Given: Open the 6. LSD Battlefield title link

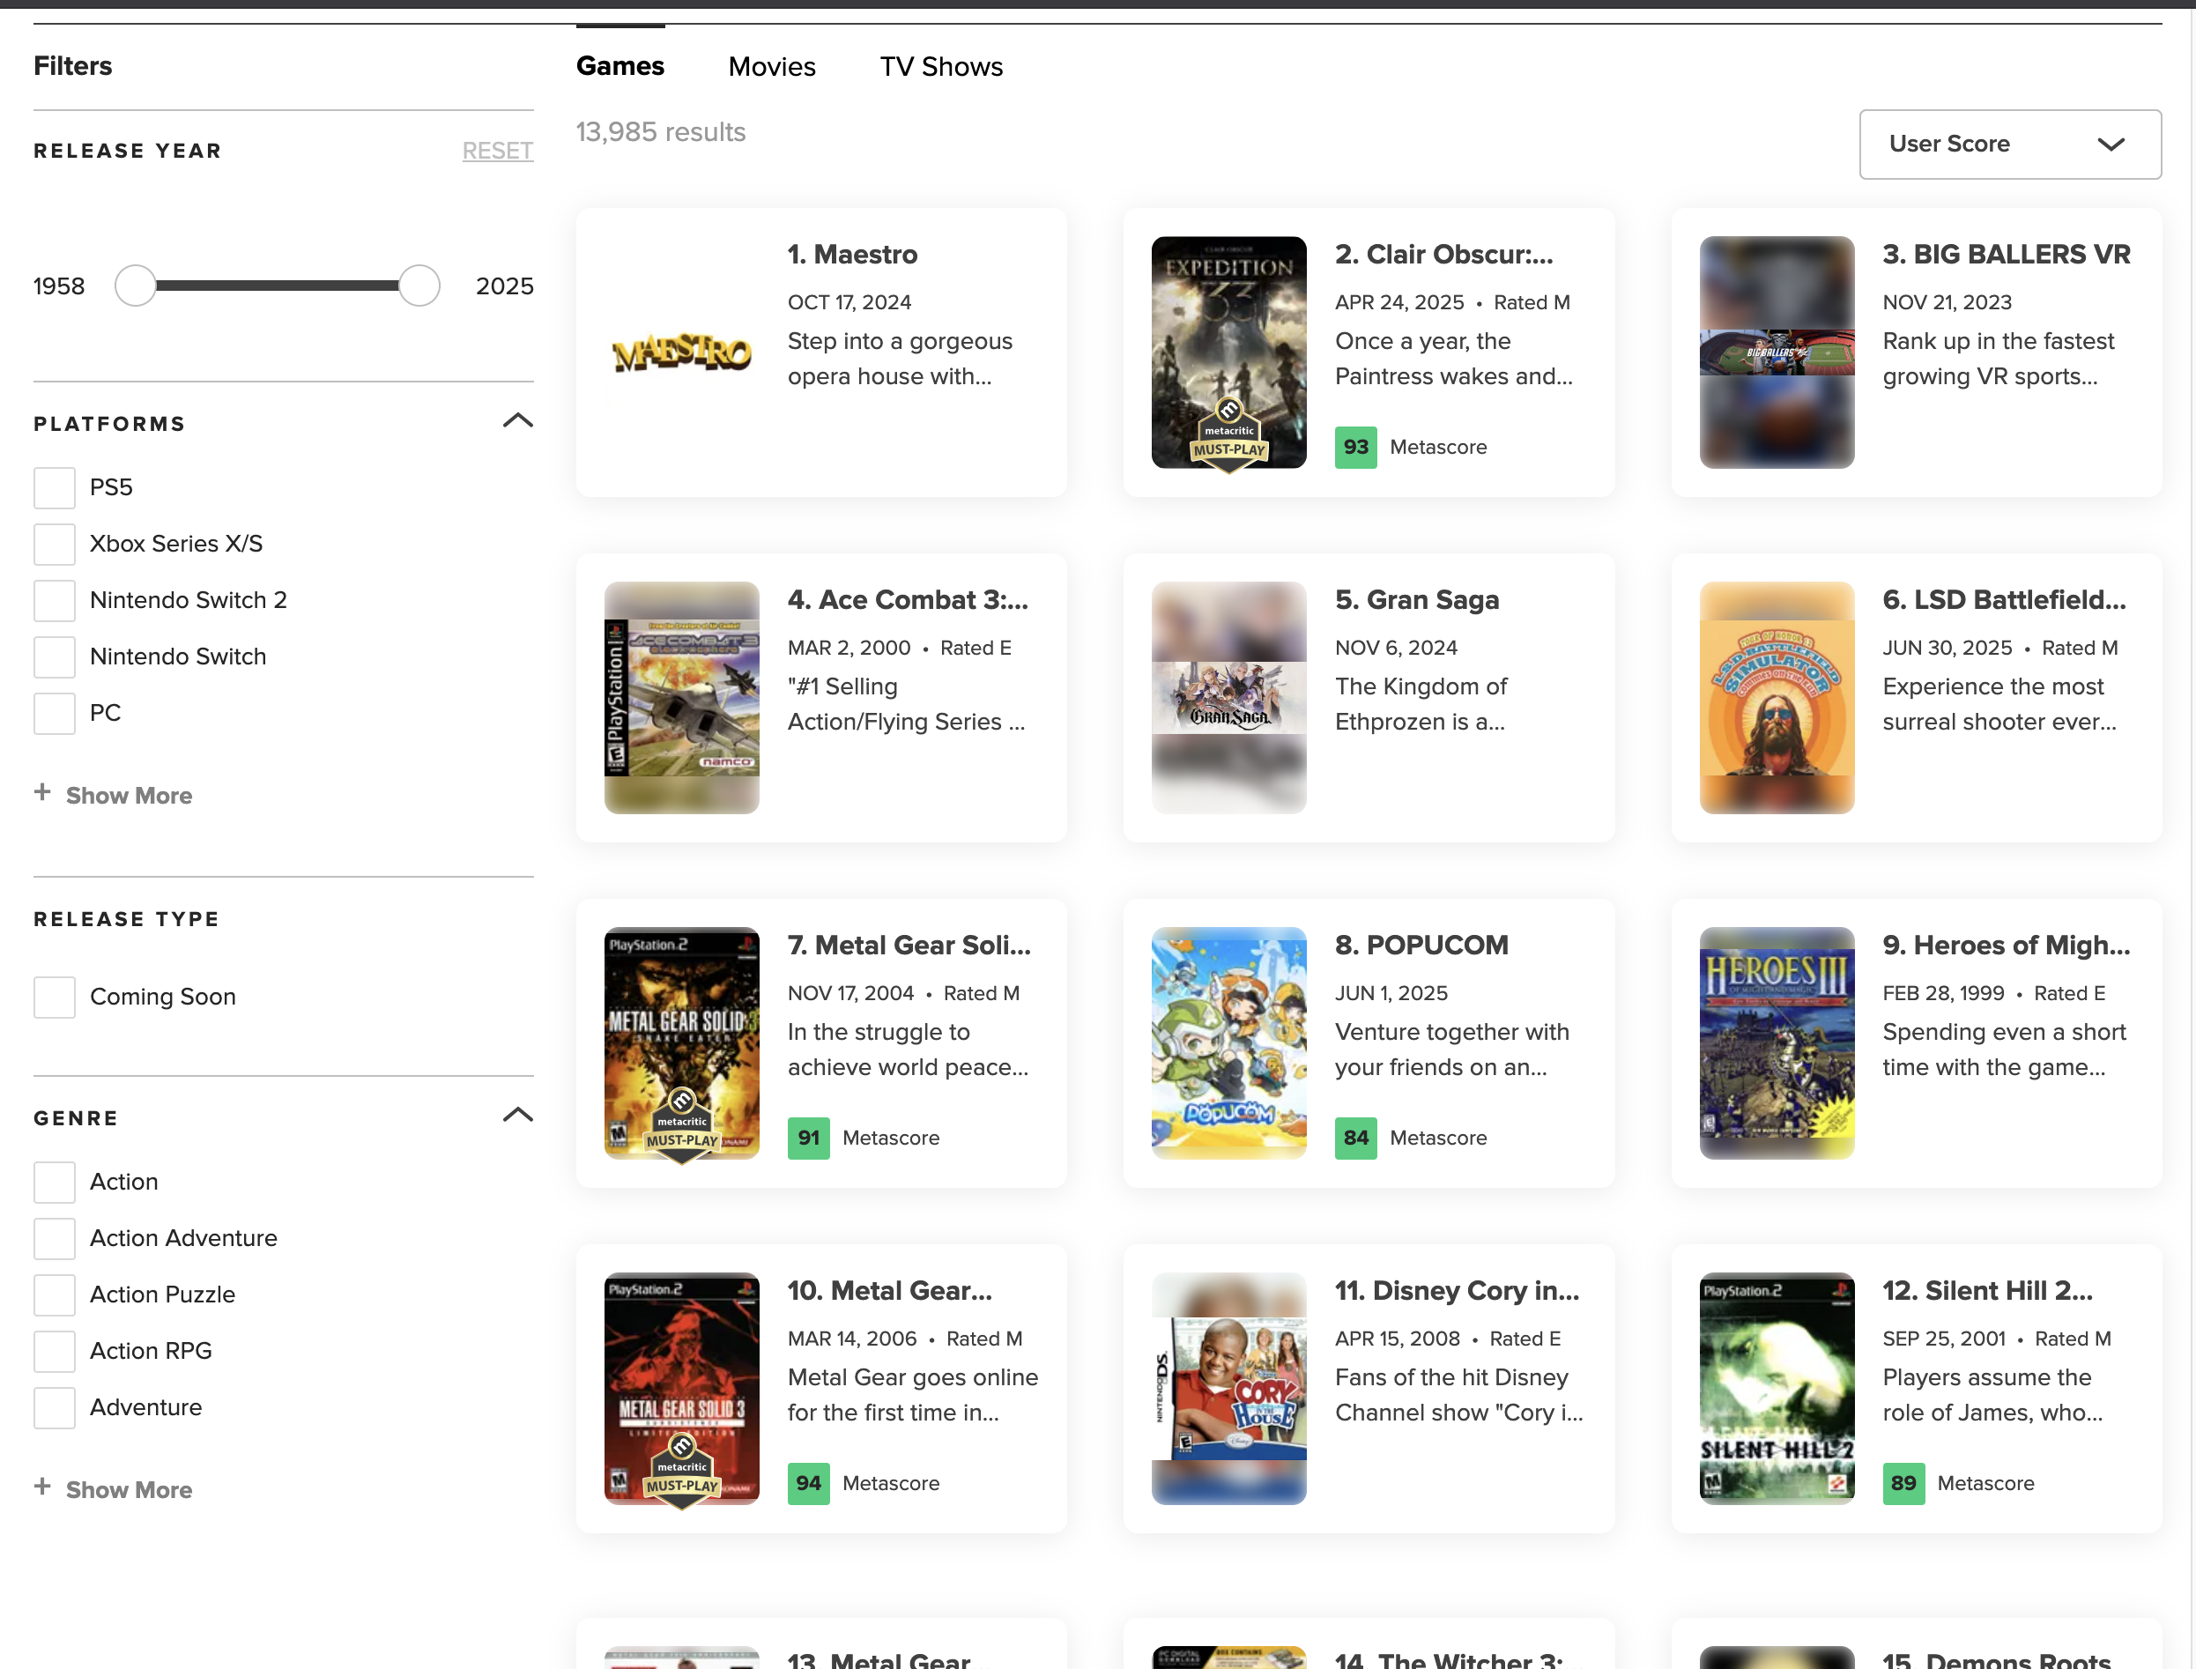Looking at the screenshot, I should tap(2004, 600).
